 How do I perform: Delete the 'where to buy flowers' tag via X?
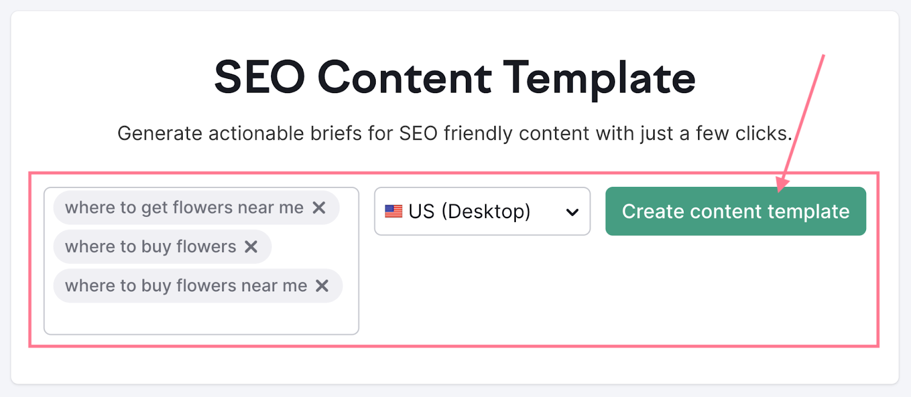coord(251,246)
